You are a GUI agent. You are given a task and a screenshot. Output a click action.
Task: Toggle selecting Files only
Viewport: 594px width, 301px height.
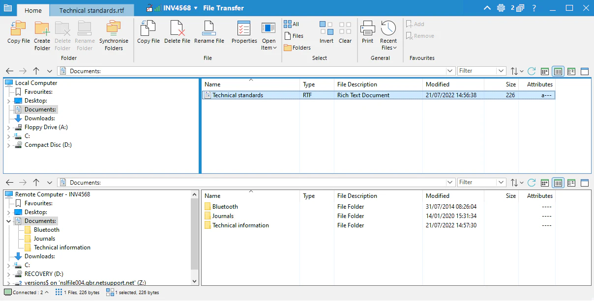click(294, 35)
